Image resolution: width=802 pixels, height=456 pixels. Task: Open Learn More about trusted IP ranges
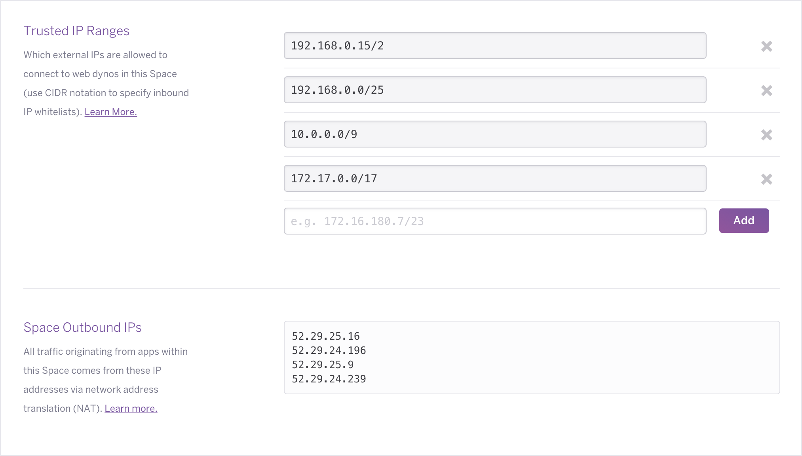[110, 112]
